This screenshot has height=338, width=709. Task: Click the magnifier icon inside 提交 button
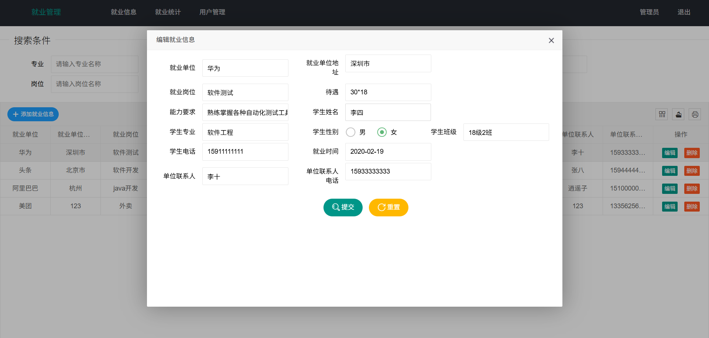tap(335, 207)
